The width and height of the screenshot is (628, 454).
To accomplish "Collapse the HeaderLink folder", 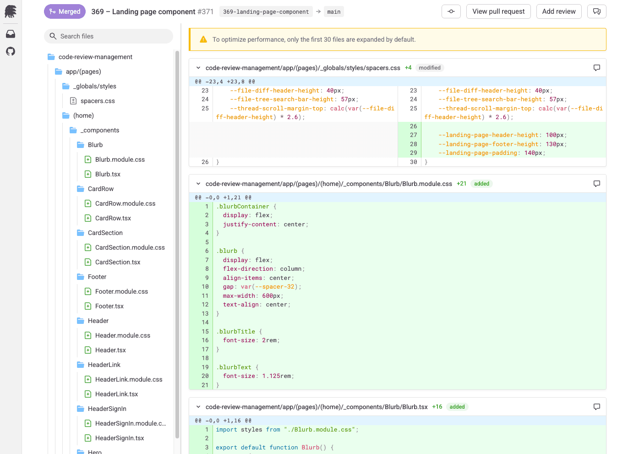I will pyautogui.click(x=99, y=365).
